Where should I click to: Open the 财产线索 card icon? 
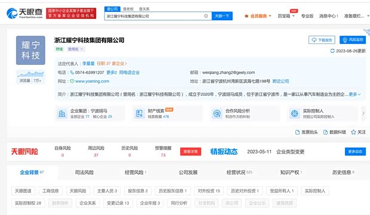140,114
